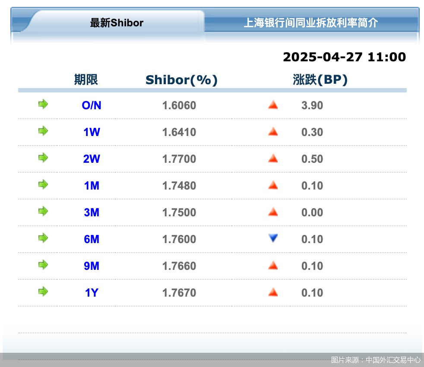Click the 3M change value 0.00
Screen dimensions: 424x367
[312, 212]
